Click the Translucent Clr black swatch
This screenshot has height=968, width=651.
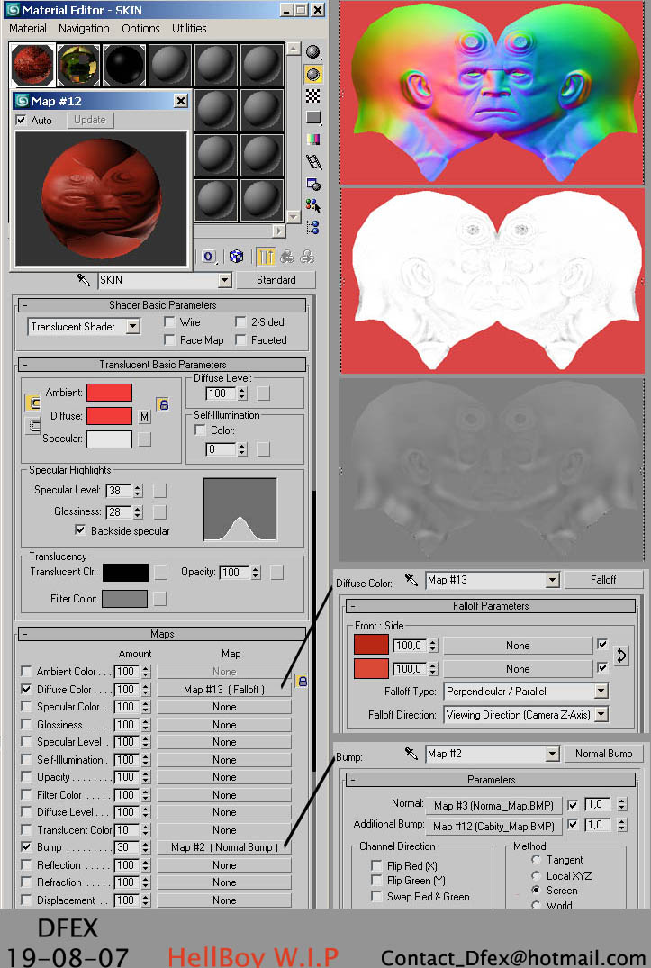pos(125,573)
